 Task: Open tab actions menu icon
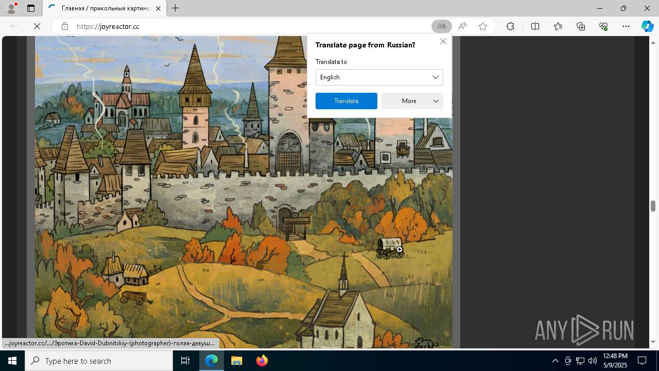point(31,8)
